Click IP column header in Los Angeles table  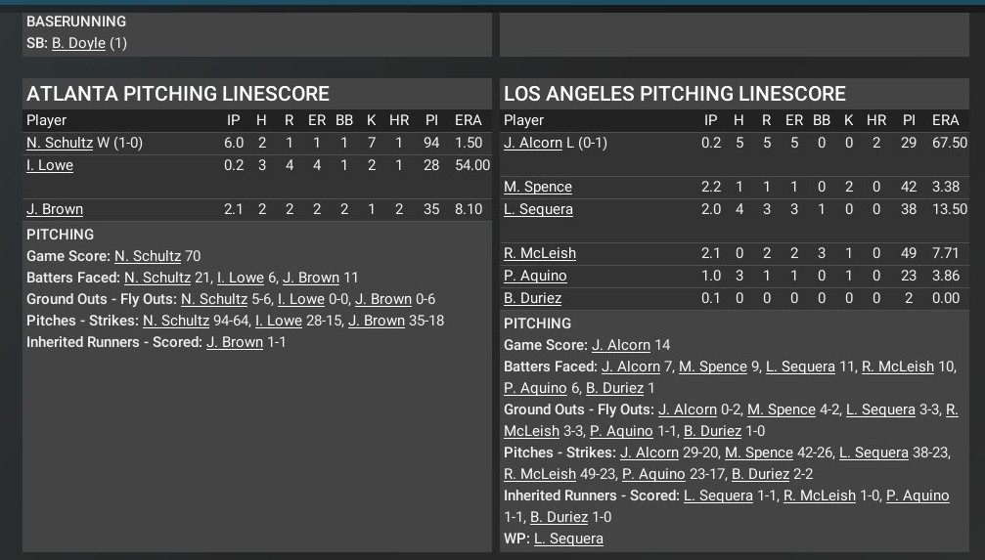pos(711,120)
